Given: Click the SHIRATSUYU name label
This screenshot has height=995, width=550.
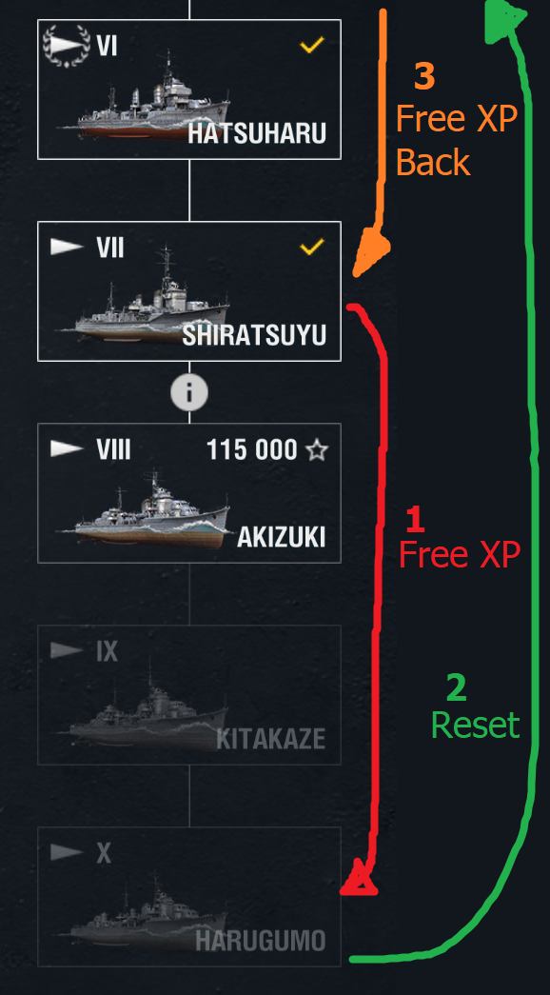Looking at the screenshot, I should coord(254,336).
